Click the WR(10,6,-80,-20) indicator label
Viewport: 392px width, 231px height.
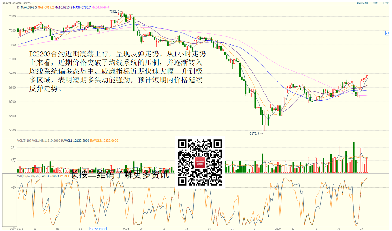click(x=29, y=176)
